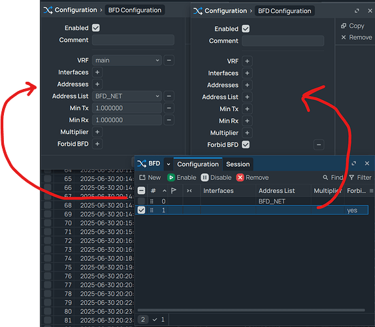Click the green Enable play icon
The width and height of the screenshot is (375, 327).
tap(171, 178)
